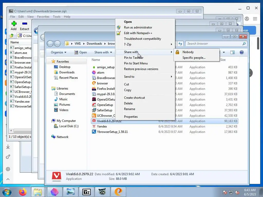Click the YbrowserSetup_1.59.11 file icon
Viewport: 263px width, 197px height.
94,132
